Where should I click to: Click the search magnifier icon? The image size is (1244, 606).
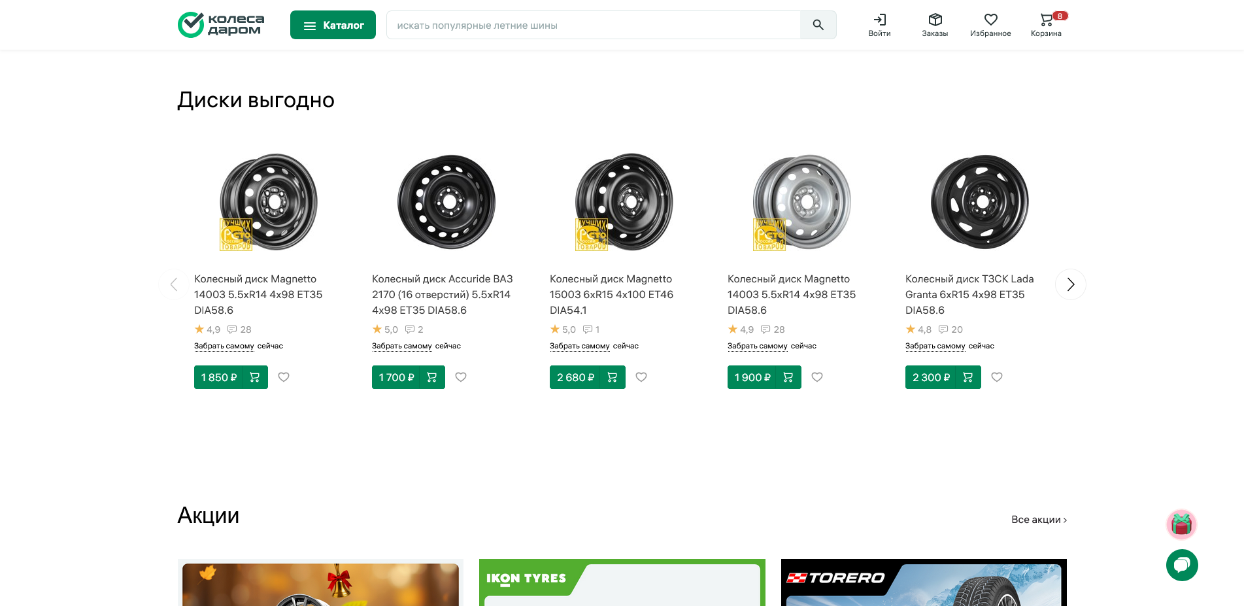[x=818, y=25]
